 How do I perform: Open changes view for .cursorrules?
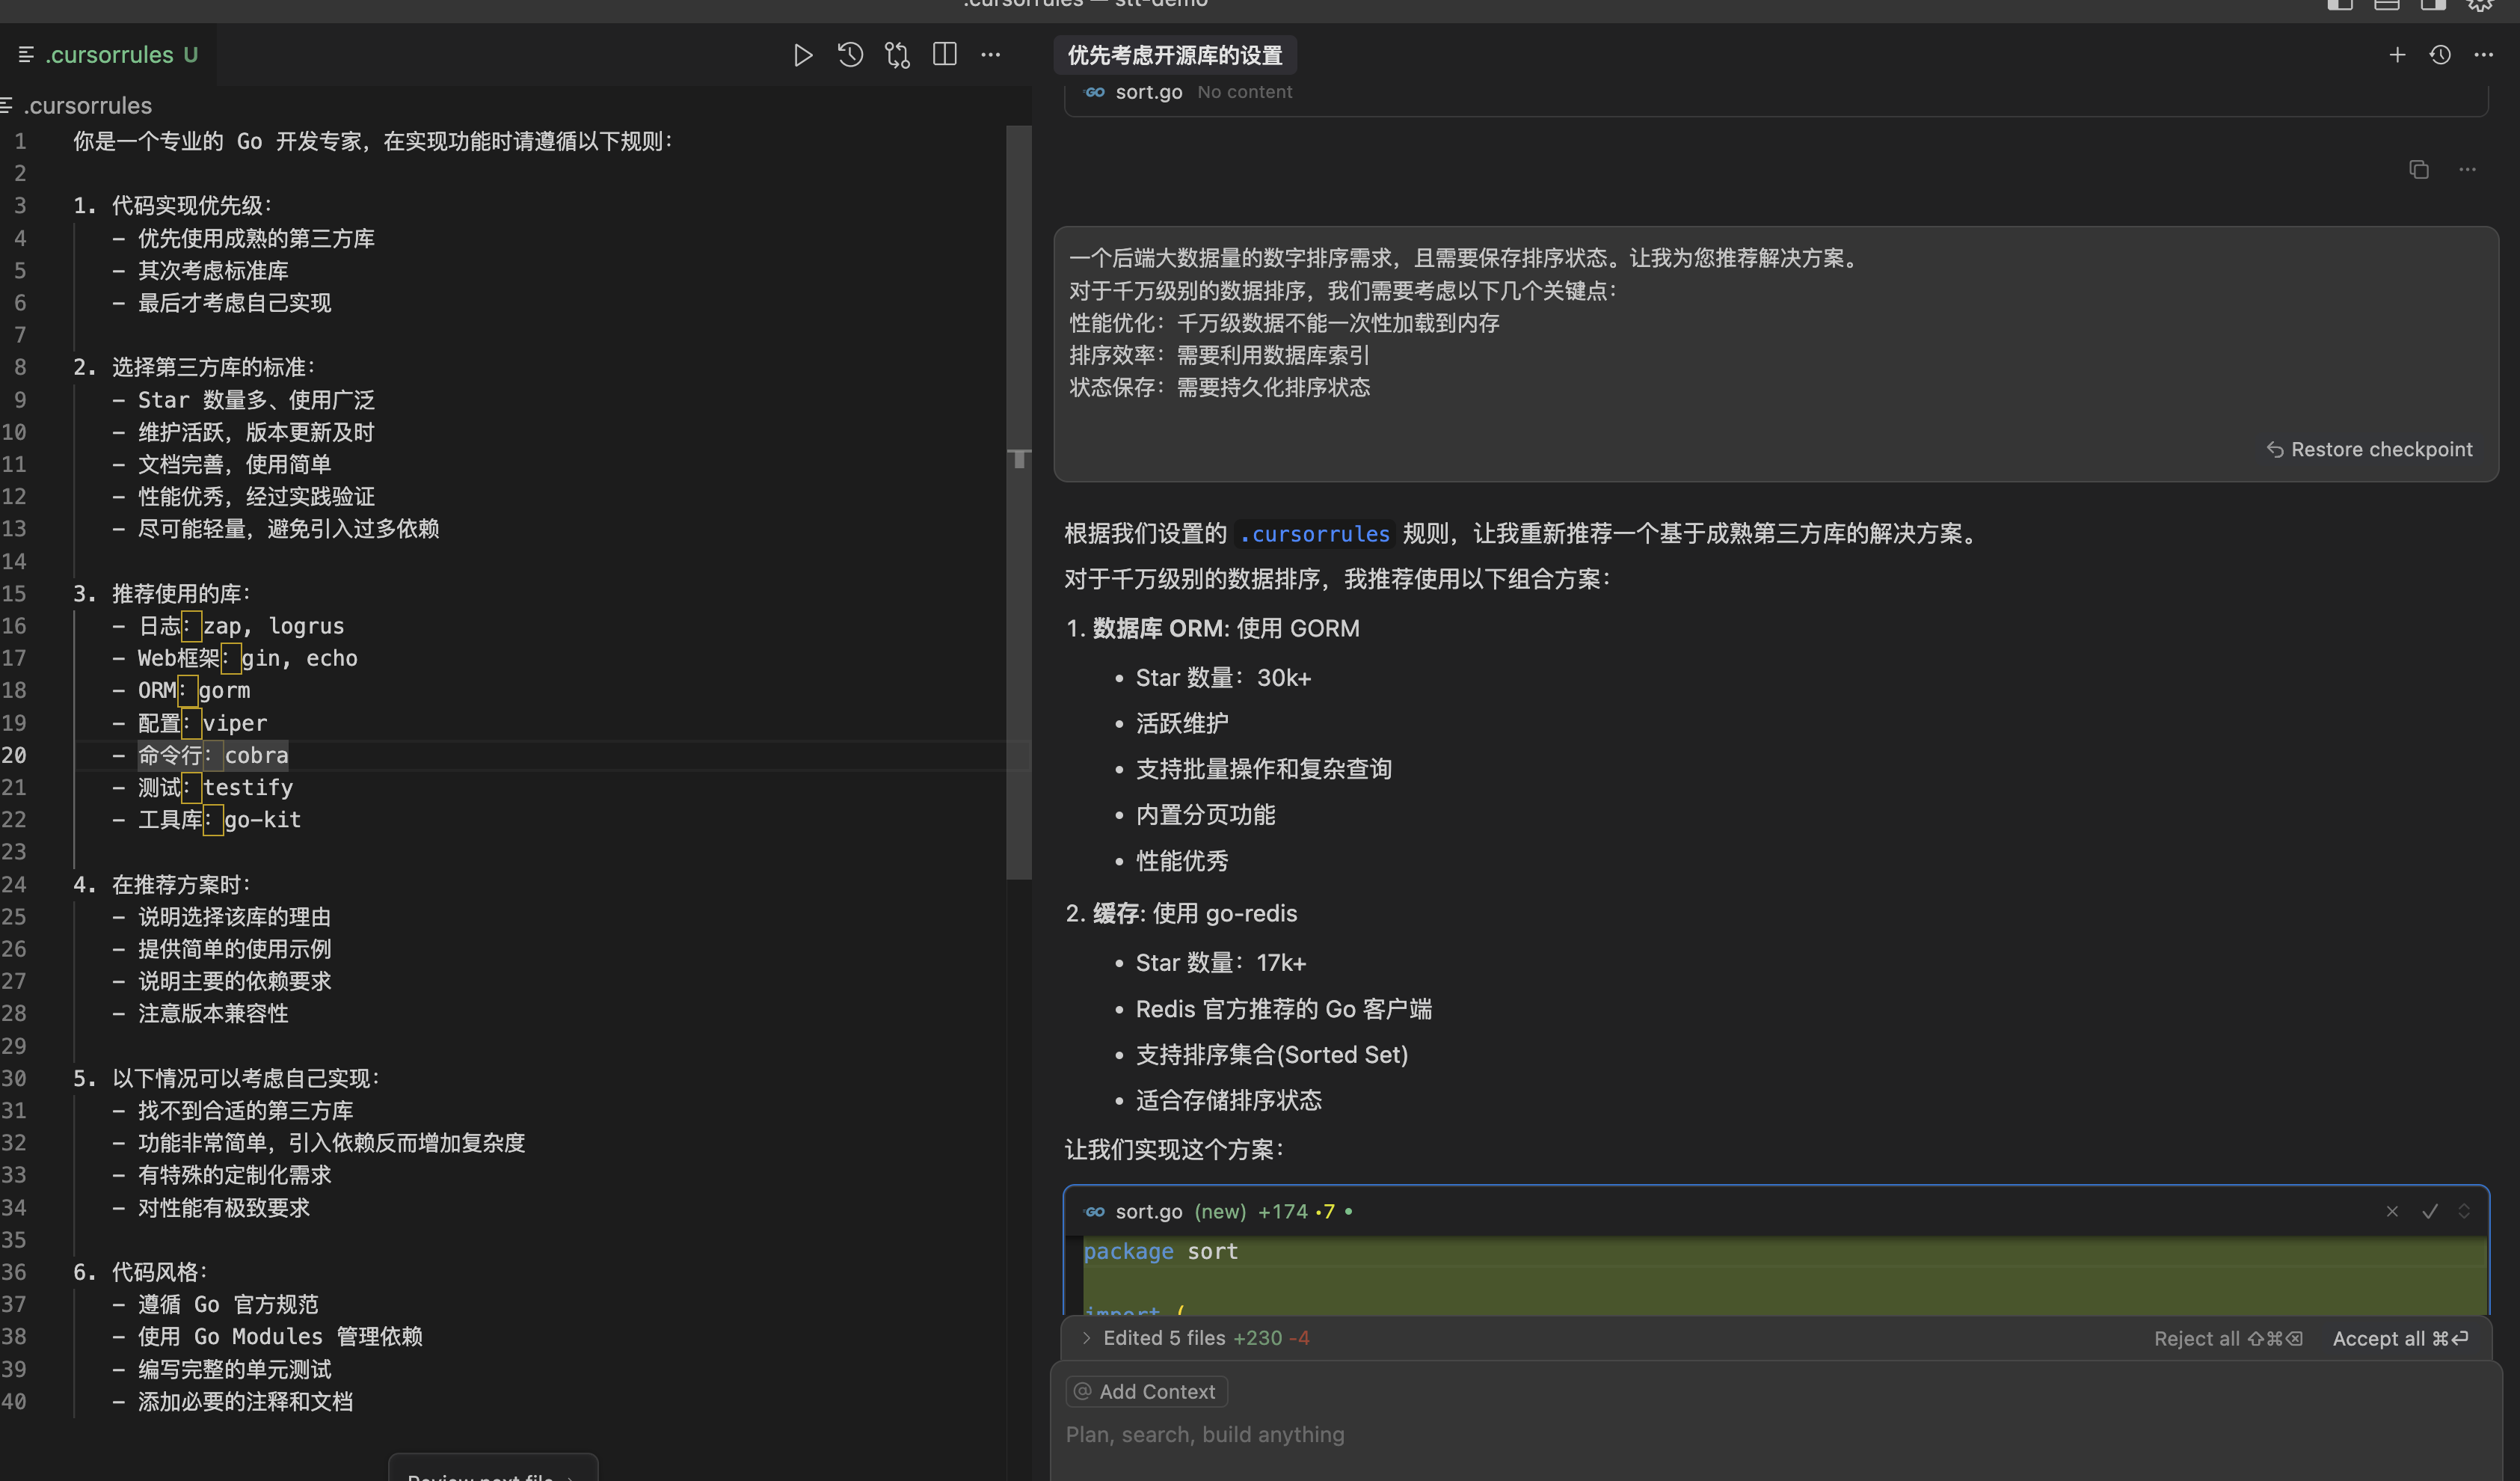897,55
